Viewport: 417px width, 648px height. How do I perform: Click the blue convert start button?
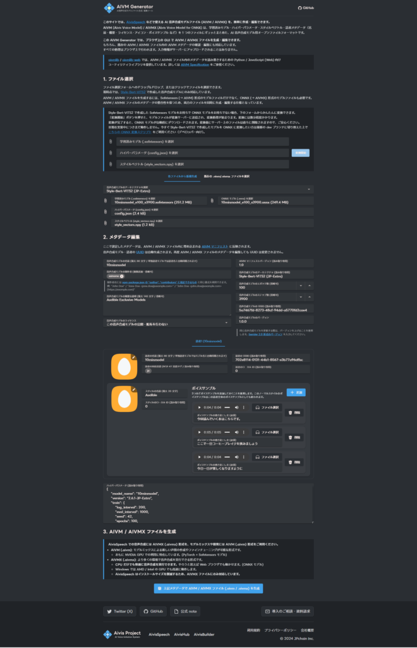tap(300, 153)
